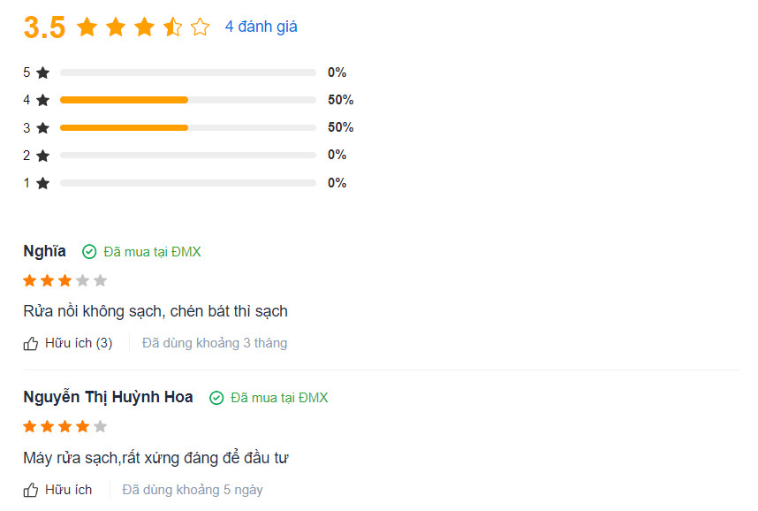Click reviewer name Nghĩa
This screenshot has width=758, height=511.
(44, 252)
